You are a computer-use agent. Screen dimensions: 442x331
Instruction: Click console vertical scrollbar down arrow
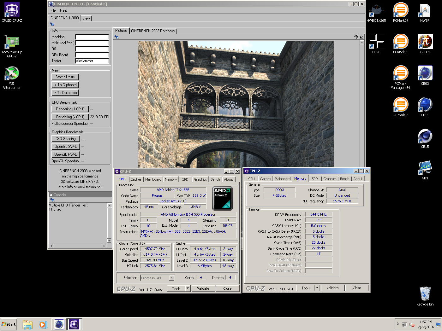110,241
